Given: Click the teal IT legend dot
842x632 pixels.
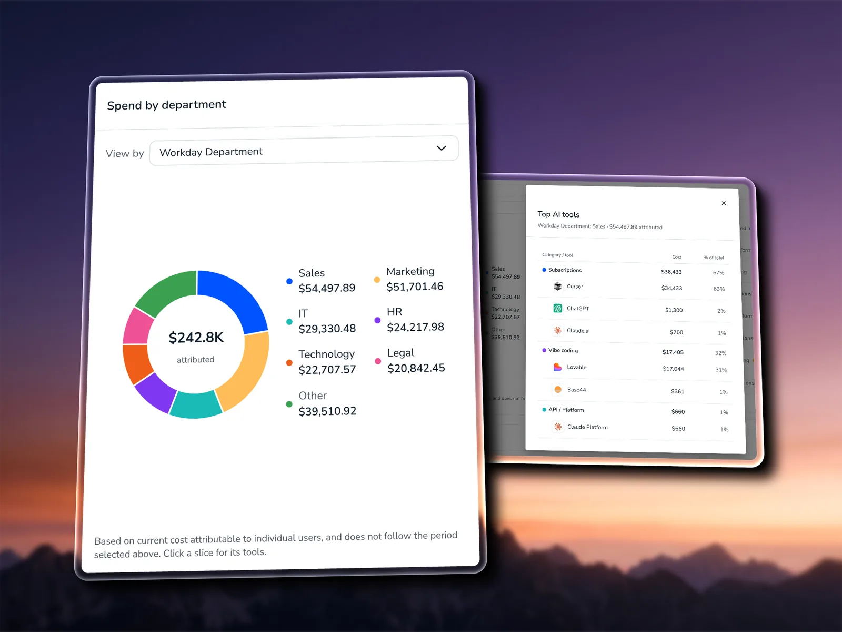Looking at the screenshot, I should pos(289,322).
